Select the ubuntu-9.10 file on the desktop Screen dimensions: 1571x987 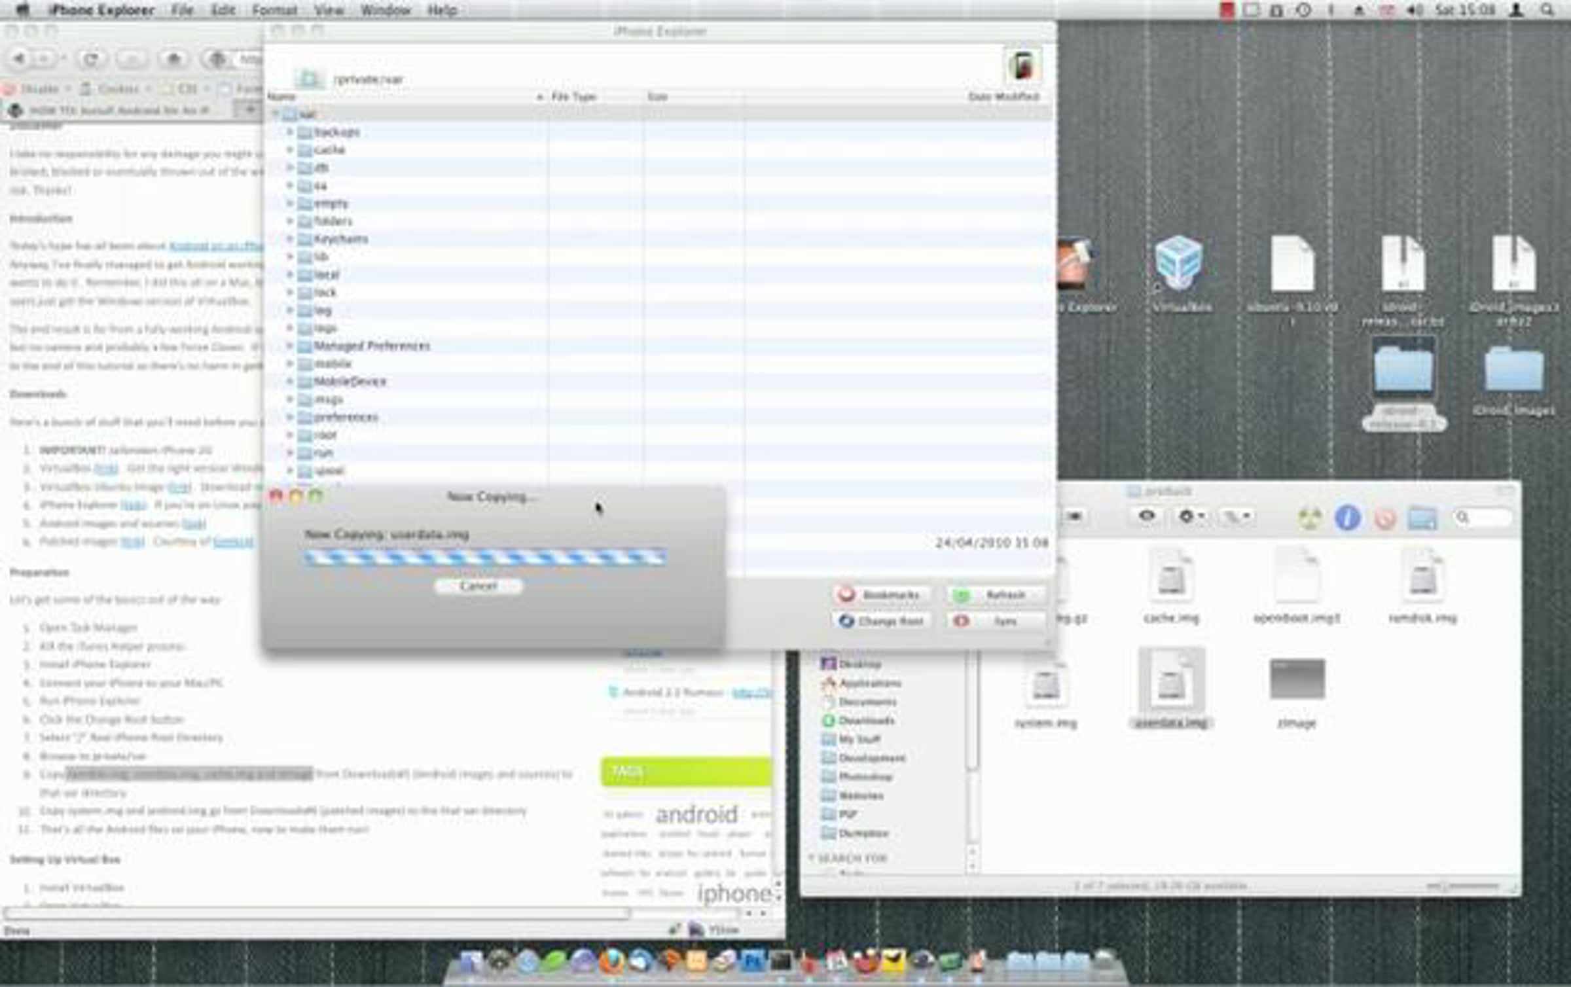(x=1292, y=280)
